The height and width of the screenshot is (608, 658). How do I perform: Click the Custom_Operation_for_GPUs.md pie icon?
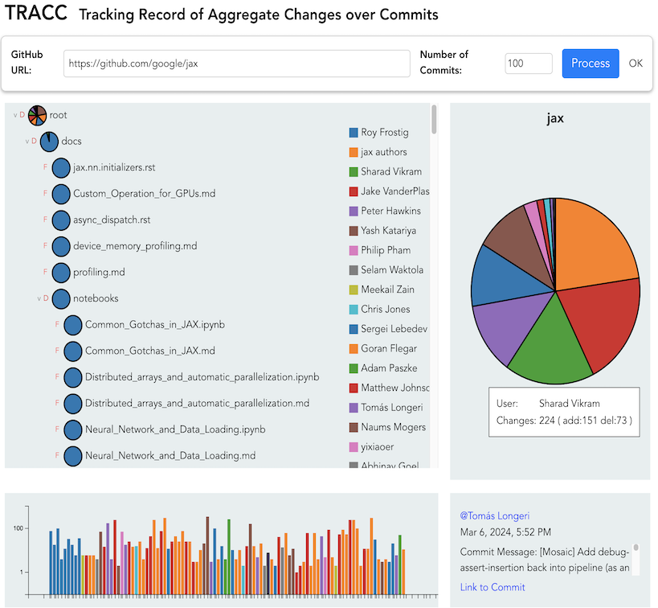pyautogui.click(x=60, y=194)
